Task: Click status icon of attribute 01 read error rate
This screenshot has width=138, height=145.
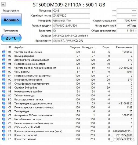Action: [4, 52]
